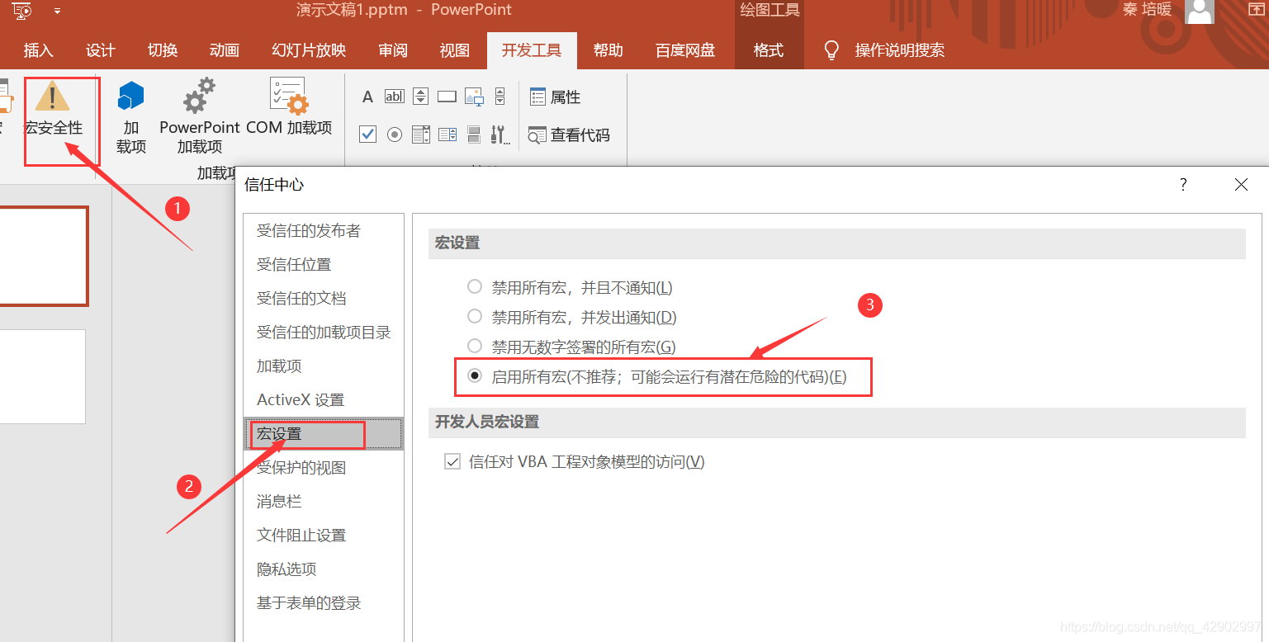Open Quick Access Toolbar customize dropdown
Screen dimensions: 1269x642
pos(57,12)
